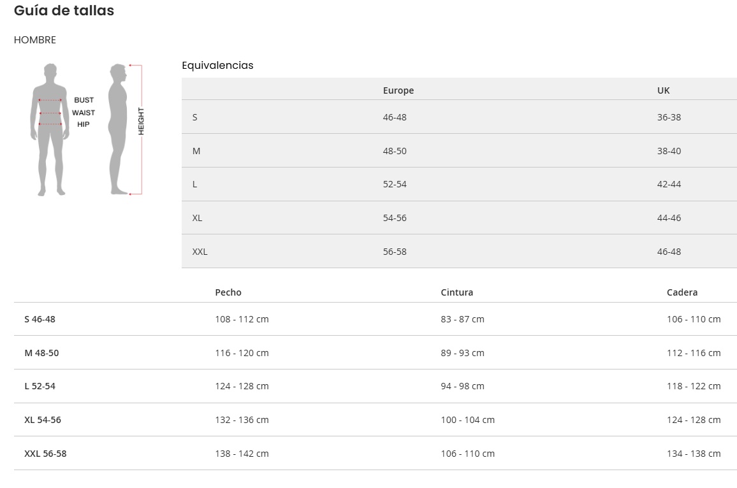This screenshot has height=488, width=737.
Task: Click the UK size 42-44 cell
Action: click(669, 184)
